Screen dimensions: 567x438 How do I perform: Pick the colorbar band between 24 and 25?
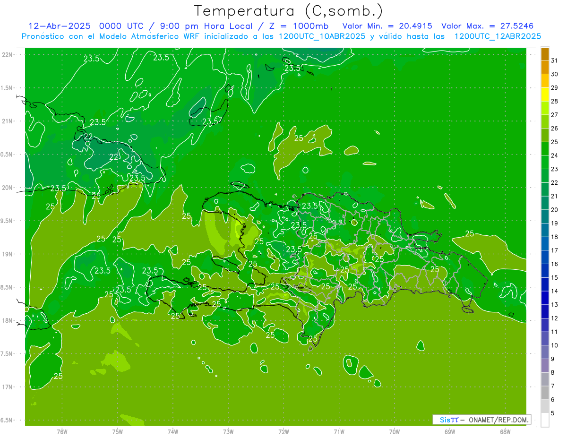545,149
